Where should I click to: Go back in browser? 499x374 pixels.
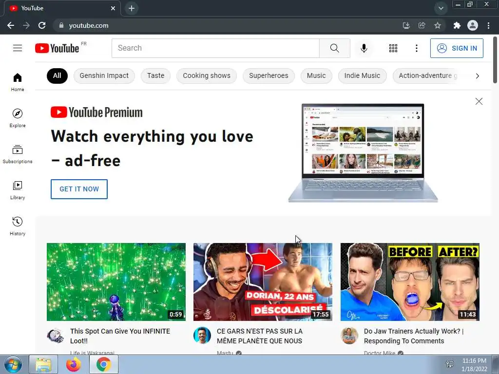pos(11,25)
